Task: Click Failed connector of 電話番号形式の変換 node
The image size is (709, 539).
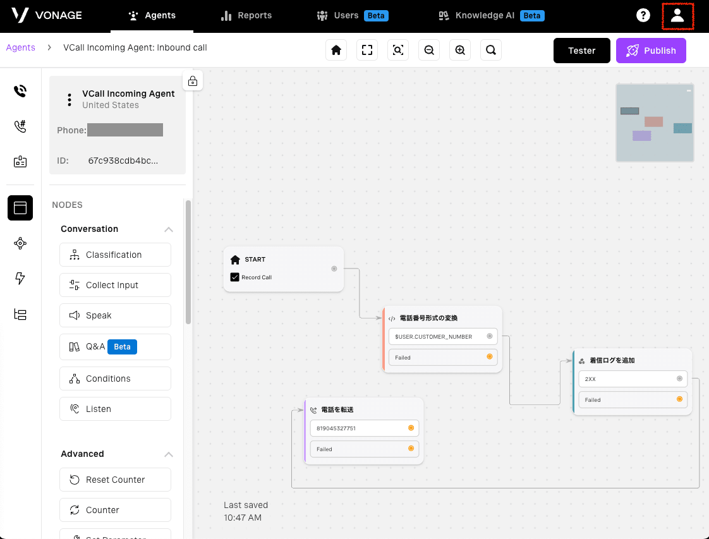Action: pos(489,357)
